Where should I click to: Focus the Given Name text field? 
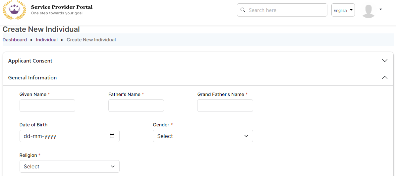[x=47, y=106]
